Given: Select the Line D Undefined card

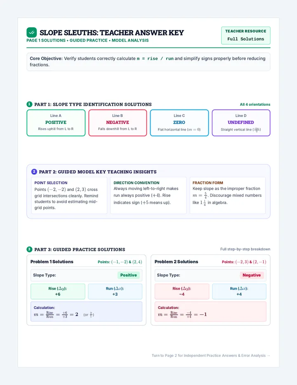Looking at the screenshot, I should (x=241, y=123).
